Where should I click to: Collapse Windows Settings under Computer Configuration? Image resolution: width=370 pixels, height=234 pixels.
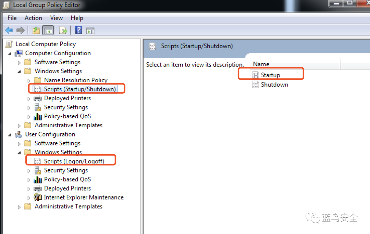19,71
